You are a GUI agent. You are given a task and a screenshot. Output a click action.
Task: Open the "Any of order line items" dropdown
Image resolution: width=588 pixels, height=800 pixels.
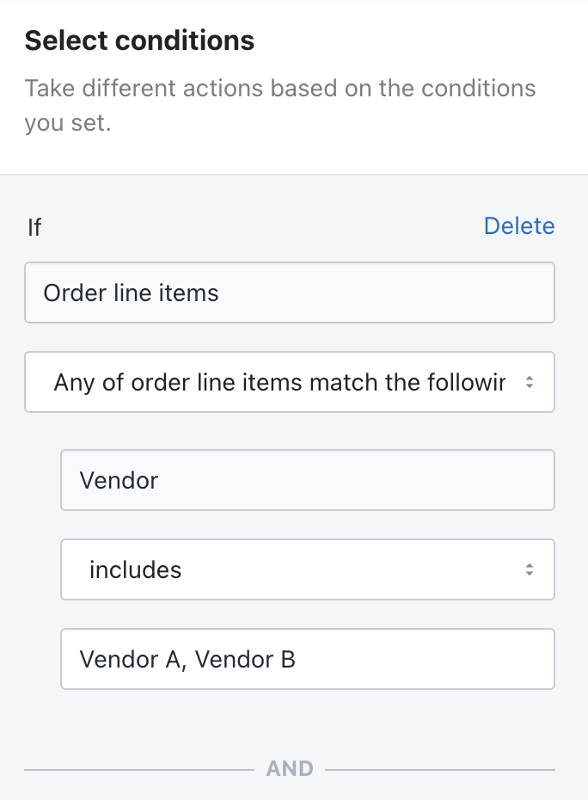289,382
